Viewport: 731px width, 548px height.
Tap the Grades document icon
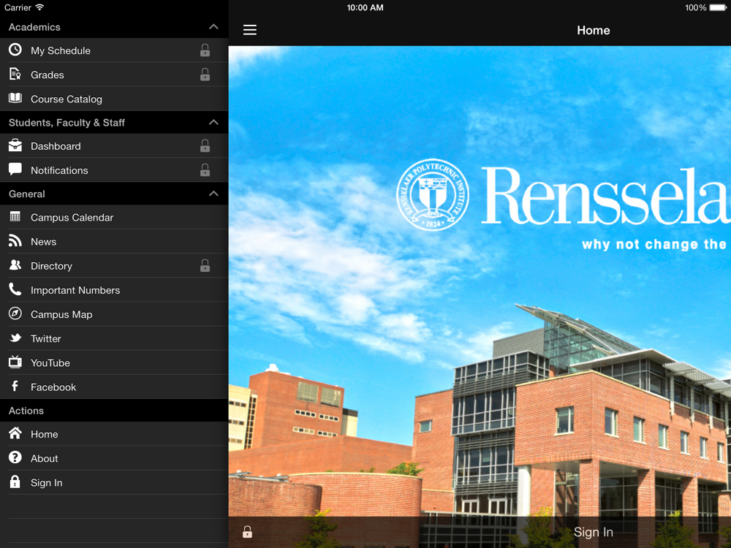pos(15,74)
